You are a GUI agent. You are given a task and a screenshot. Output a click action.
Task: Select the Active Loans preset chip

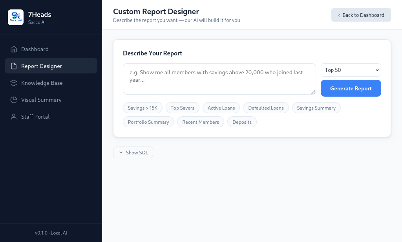(221, 108)
